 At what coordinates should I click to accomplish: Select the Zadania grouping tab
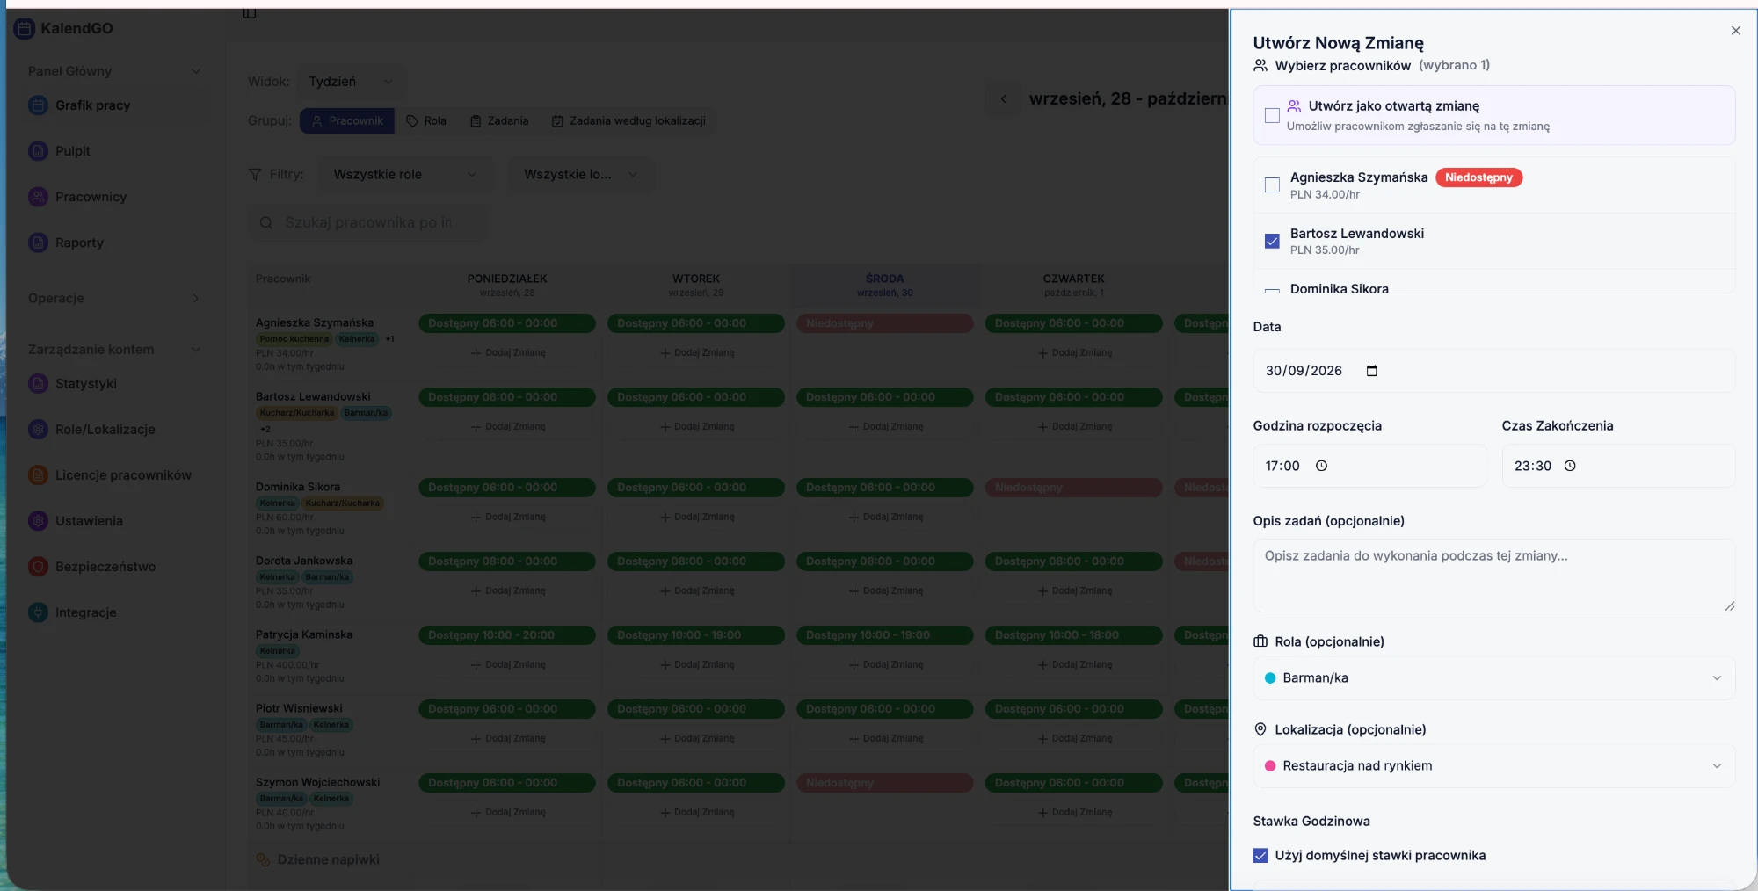click(x=499, y=120)
